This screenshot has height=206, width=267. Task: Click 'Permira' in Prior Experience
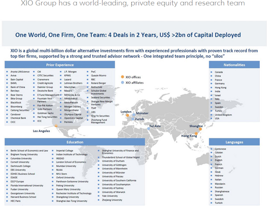coord(68,122)
